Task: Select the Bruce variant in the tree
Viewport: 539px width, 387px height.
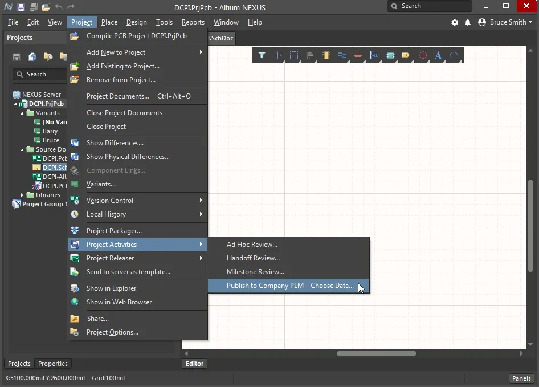Action: pos(51,140)
